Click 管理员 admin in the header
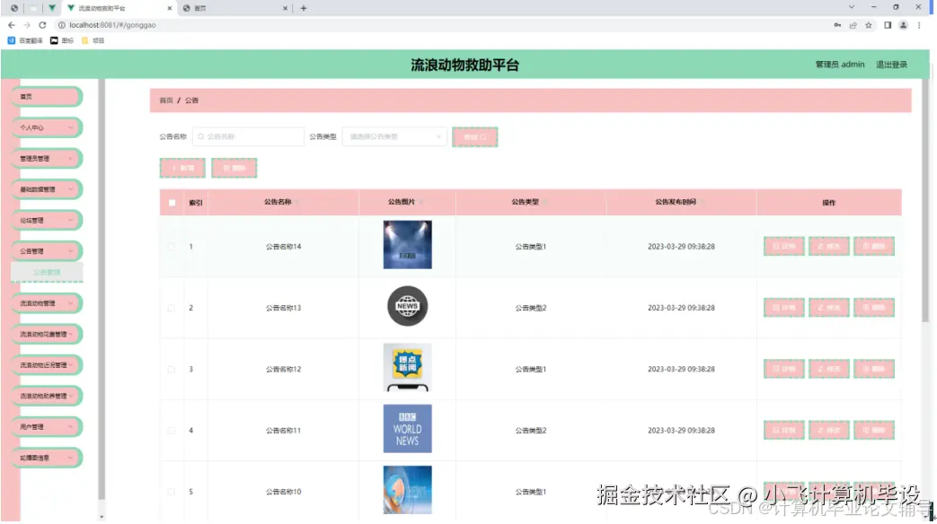 [840, 65]
